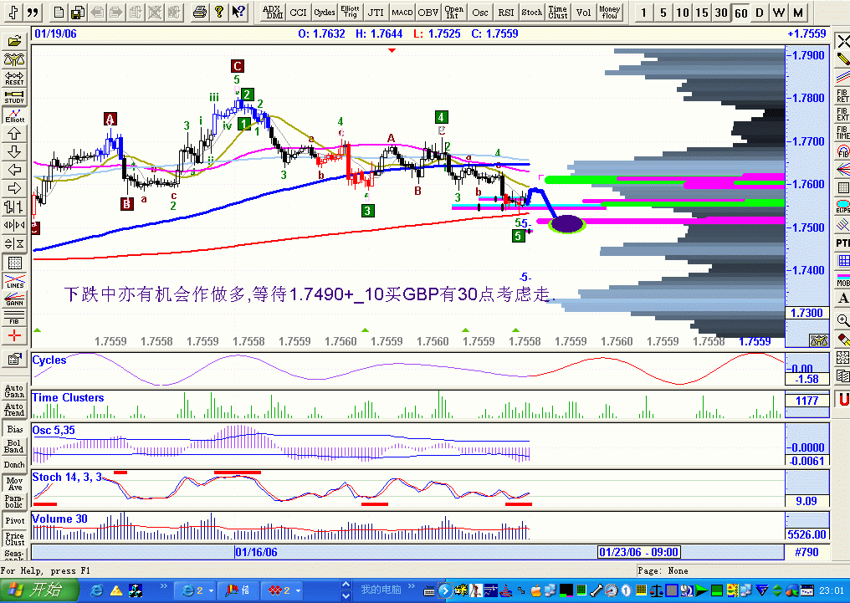The height and width of the screenshot is (603, 850).
Task: Print the chart with printer icon
Action: click(199, 12)
